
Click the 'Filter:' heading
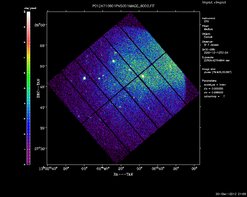tap(205, 26)
